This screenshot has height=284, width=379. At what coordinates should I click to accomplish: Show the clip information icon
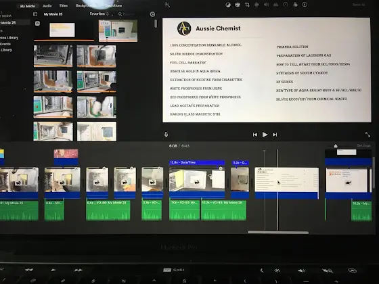[305, 5]
